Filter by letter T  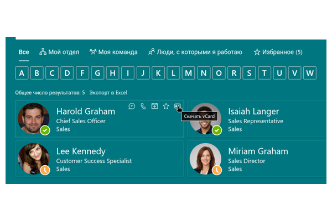point(264,73)
